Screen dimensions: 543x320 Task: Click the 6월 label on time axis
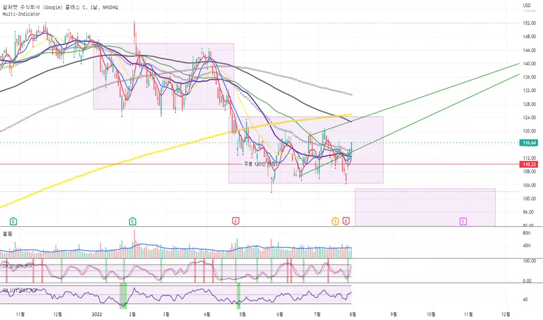point(280,314)
